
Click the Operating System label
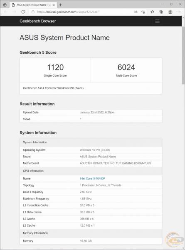click(x=34, y=150)
